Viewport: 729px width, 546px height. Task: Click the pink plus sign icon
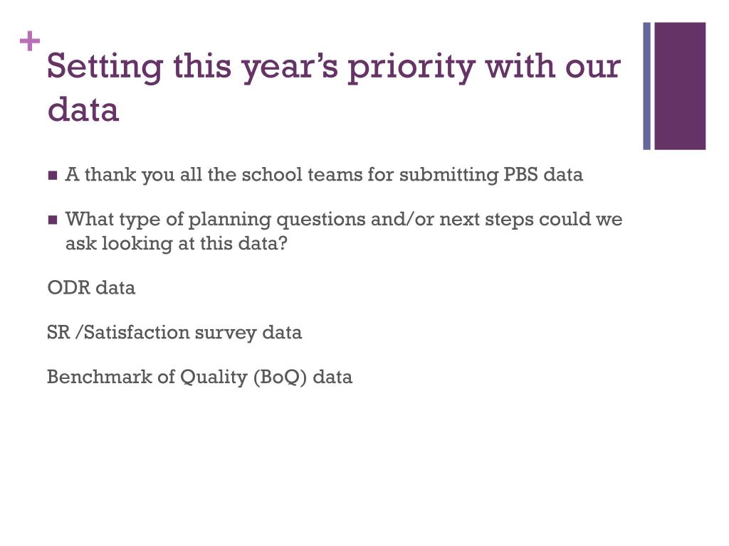point(30,43)
